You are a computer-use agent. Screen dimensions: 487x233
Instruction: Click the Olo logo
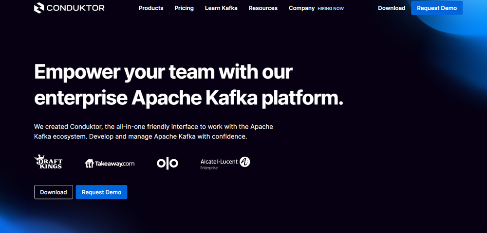coord(168,163)
